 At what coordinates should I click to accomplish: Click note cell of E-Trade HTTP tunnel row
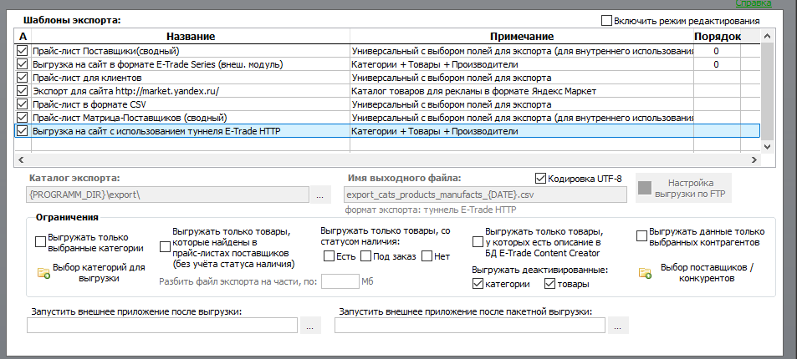522,131
